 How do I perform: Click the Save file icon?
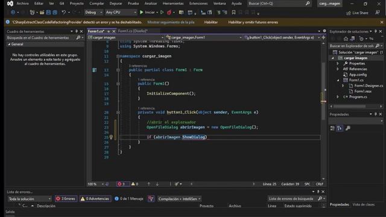pyautogui.click(x=48, y=12)
